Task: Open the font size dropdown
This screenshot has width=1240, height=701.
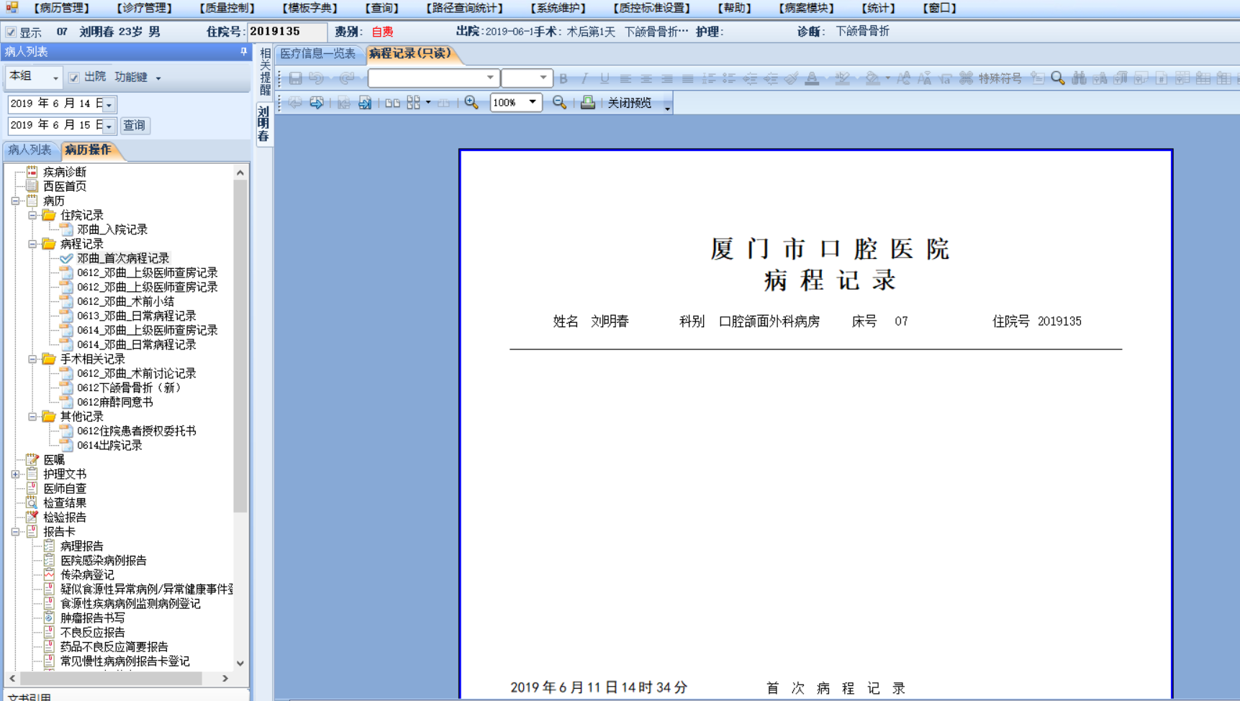Action: tap(543, 78)
